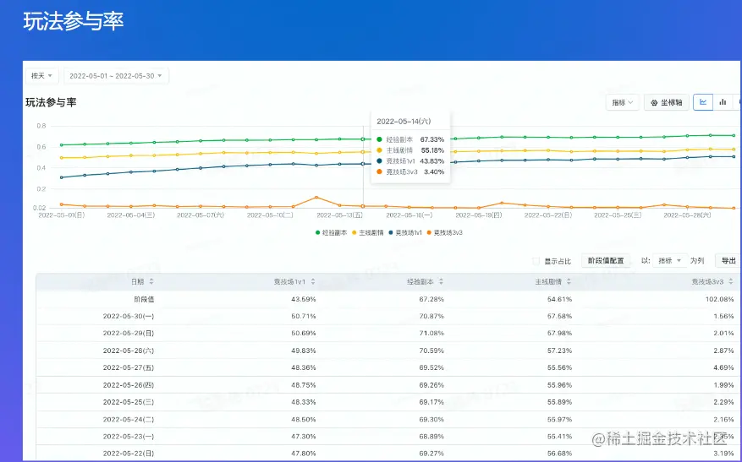Select the 43.59% stage value cell

coord(304,299)
